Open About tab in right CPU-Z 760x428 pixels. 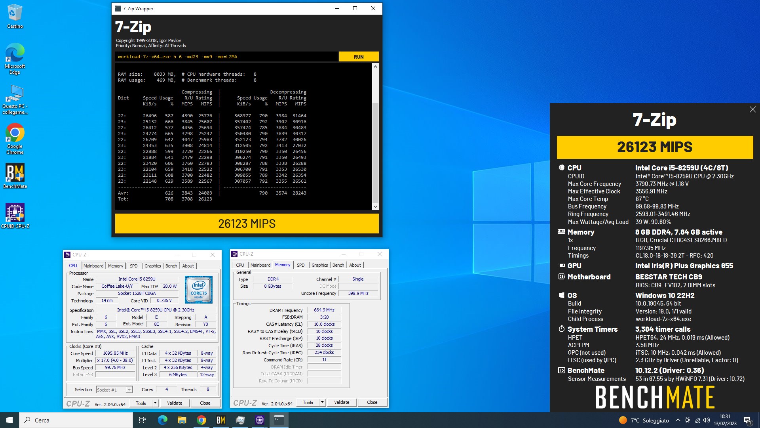pyautogui.click(x=355, y=265)
